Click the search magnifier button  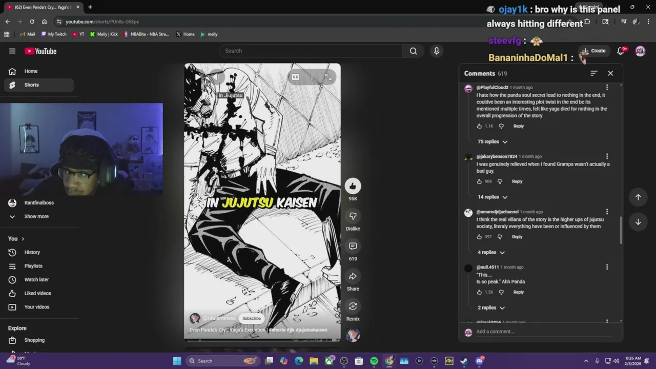tap(413, 51)
